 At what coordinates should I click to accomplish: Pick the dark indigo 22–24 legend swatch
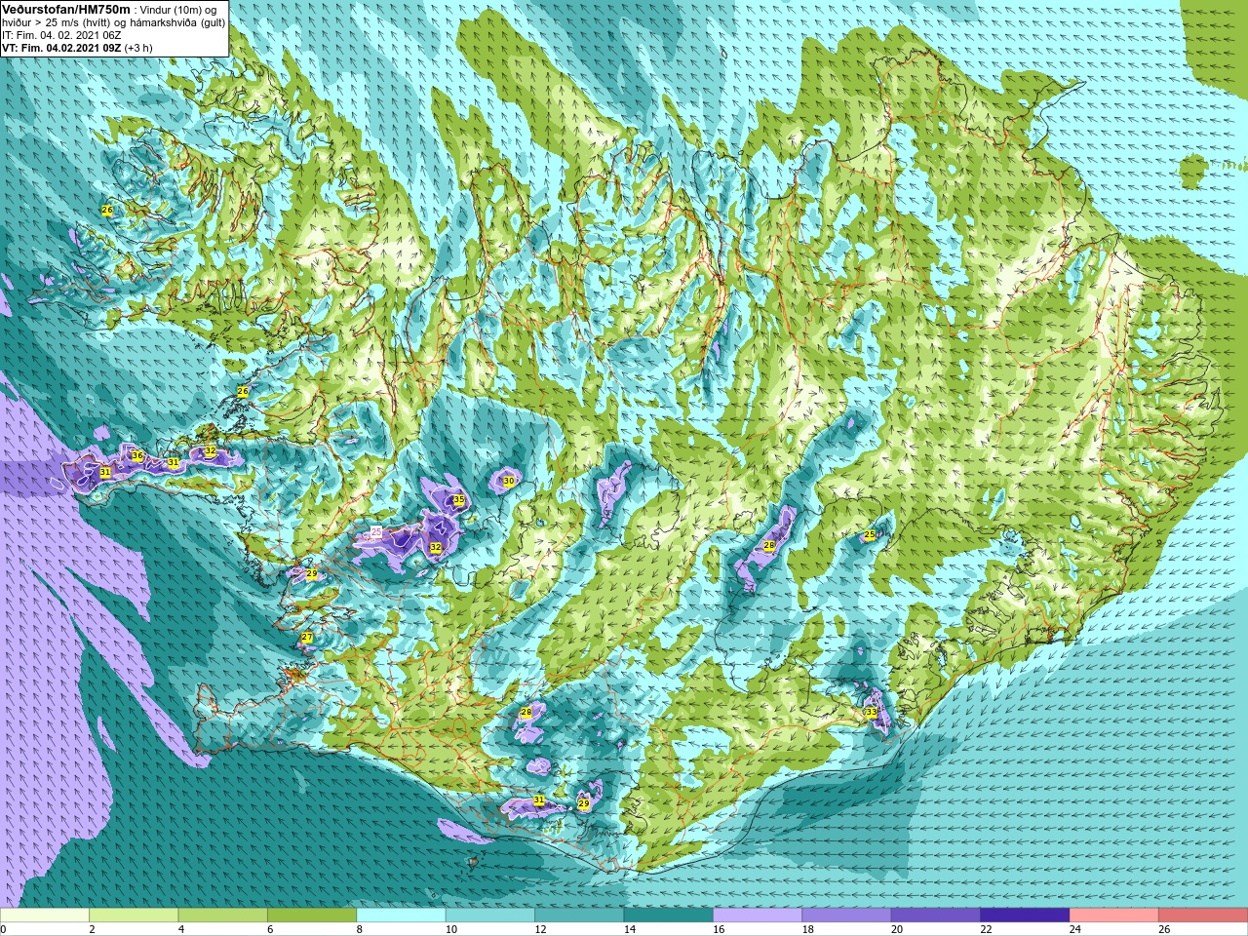(x=1025, y=916)
